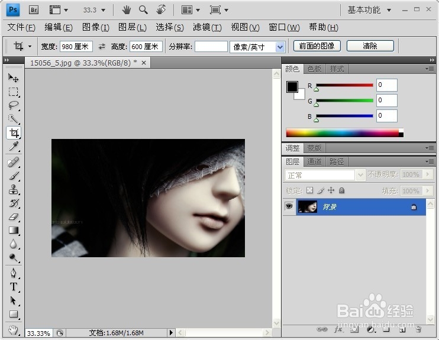Screen dimensions: 439x340
Task: Swap width and height values
Action: pos(102,47)
